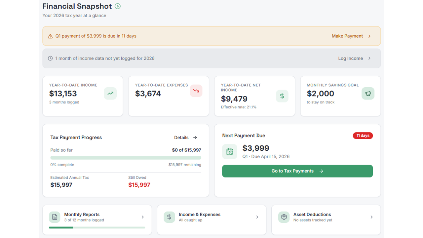Click the clock icon in income data notice

click(50, 59)
